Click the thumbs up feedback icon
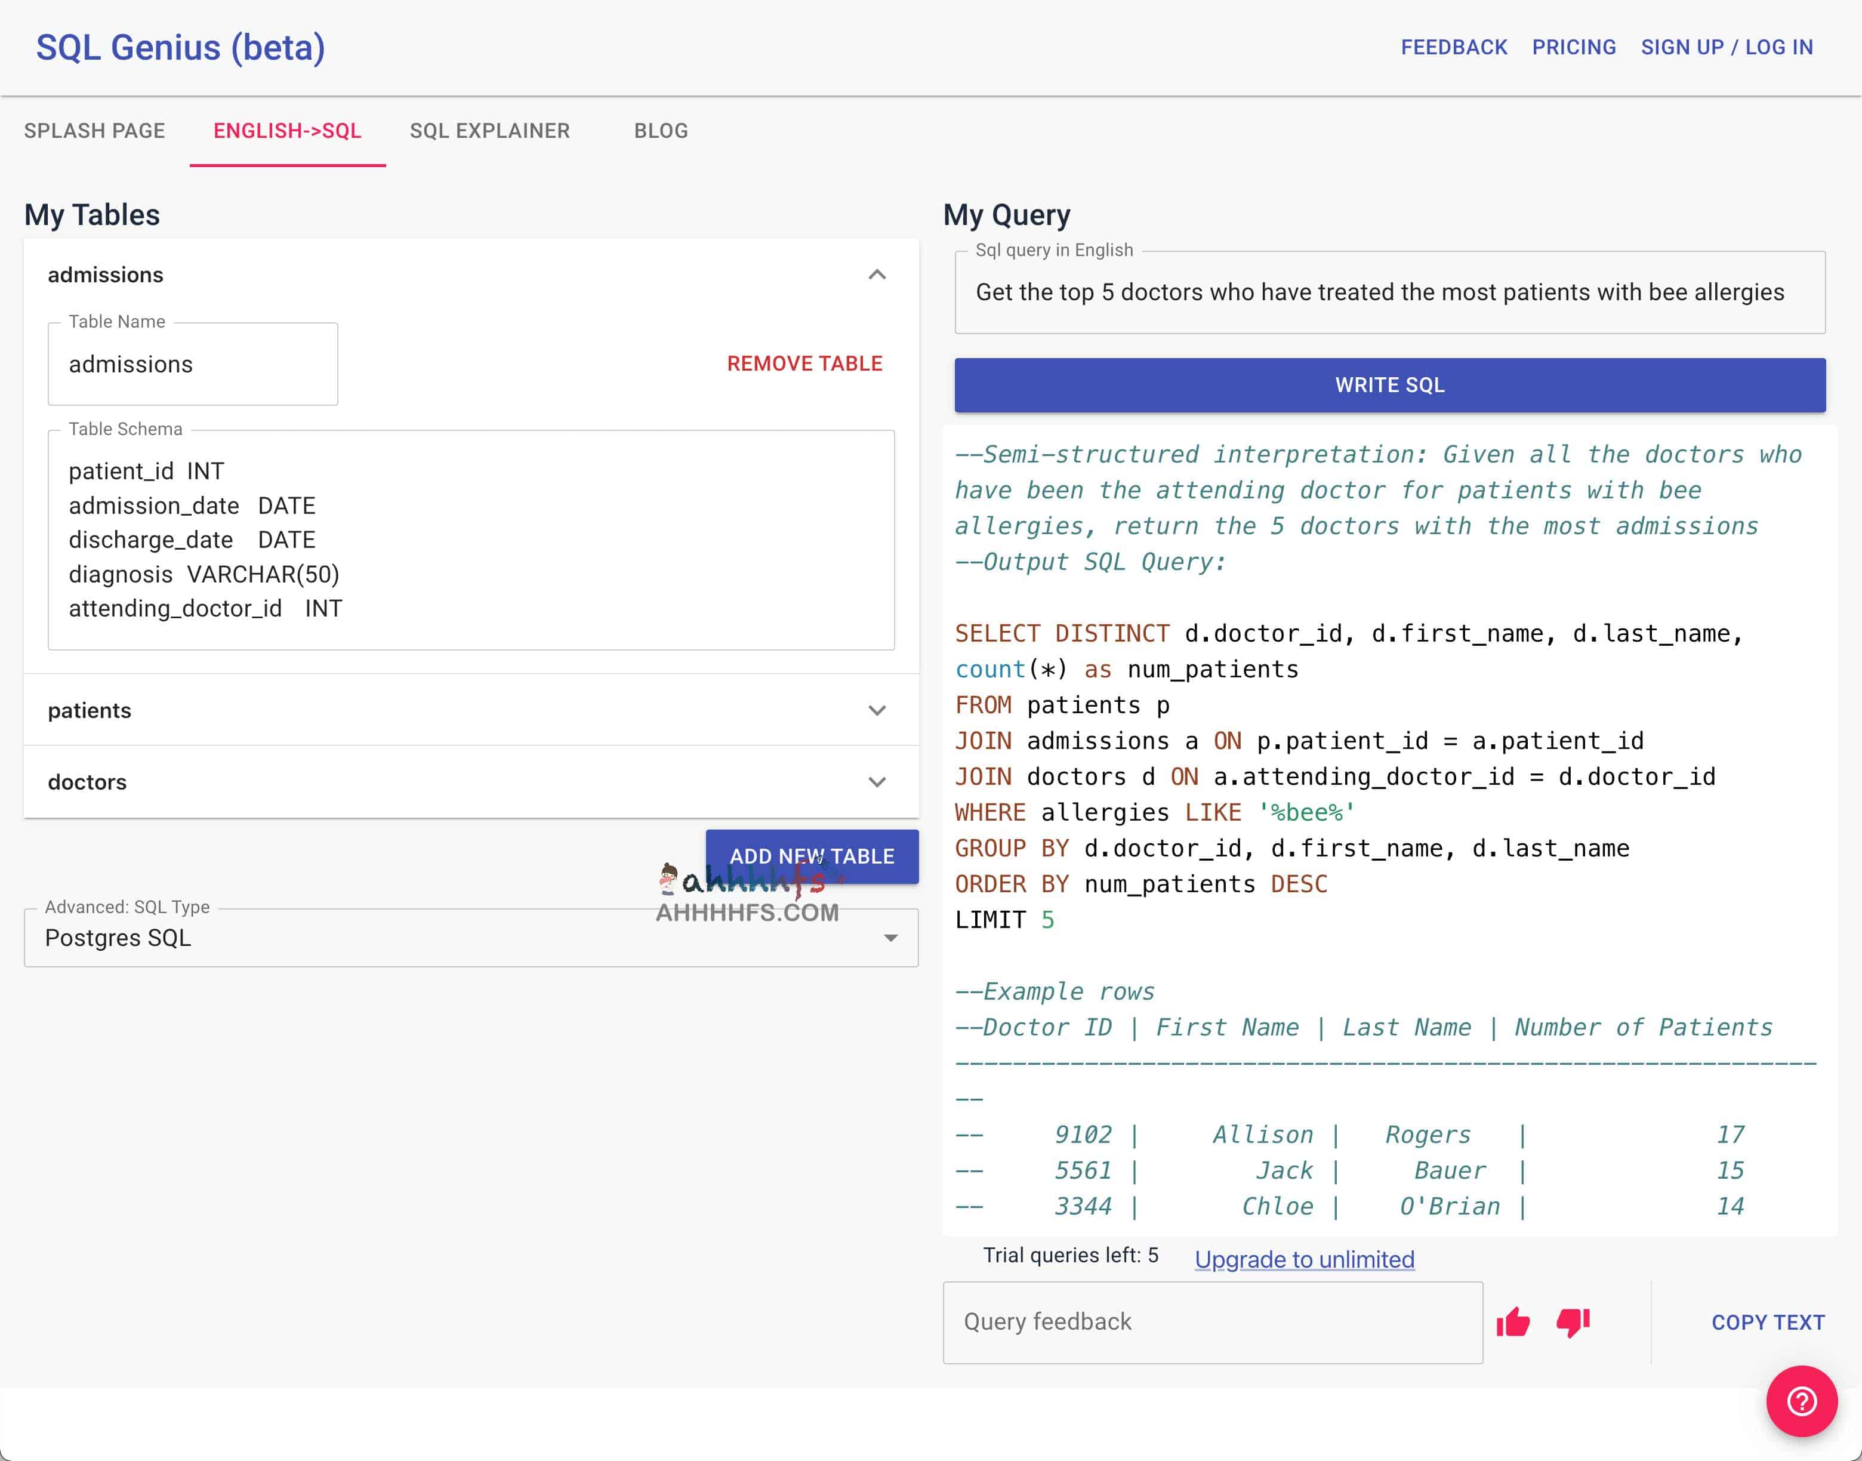Image resolution: width=1862 pixels, height=1461 pixels. [x=1513, y=1323]
